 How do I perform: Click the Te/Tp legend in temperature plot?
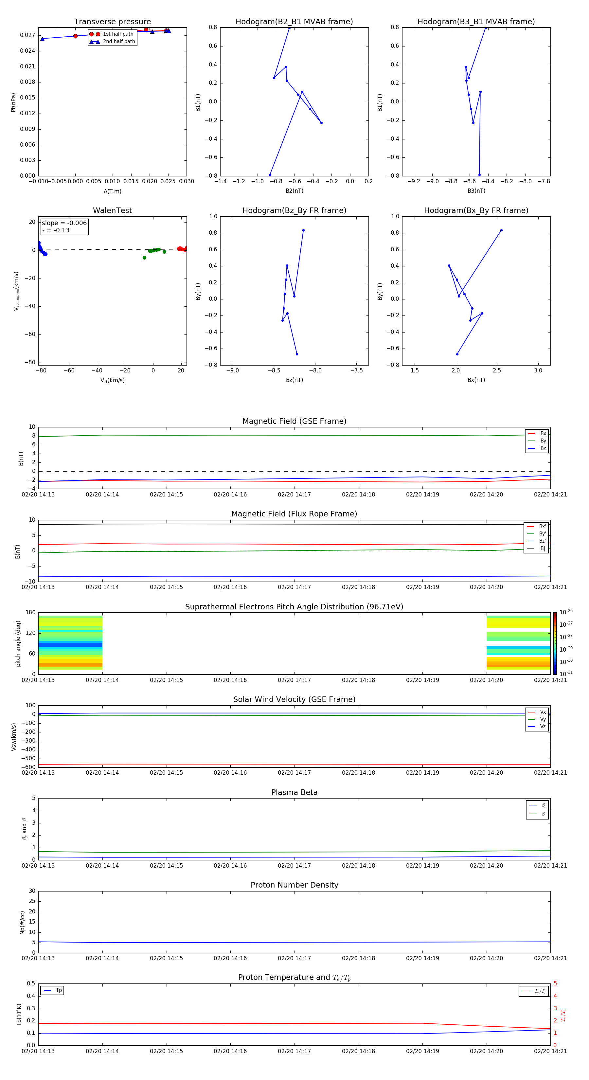click(533, 991)
